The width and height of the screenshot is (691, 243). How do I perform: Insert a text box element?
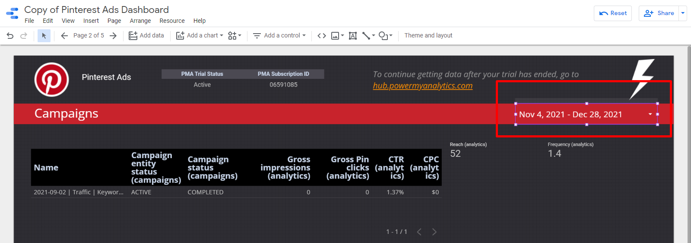[x=353, y=36]
